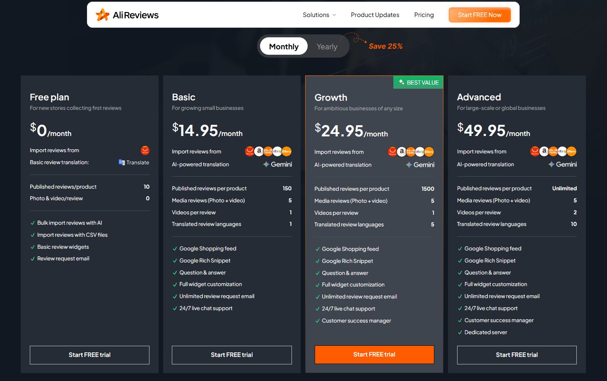Click 'Google Shopping feed' in Basic plan
607x381 pixels.
pos(208,248)
